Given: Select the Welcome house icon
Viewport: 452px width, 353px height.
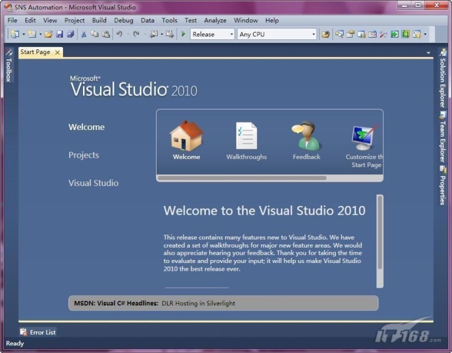Looking at the screenshot, I should click(186, 136).
